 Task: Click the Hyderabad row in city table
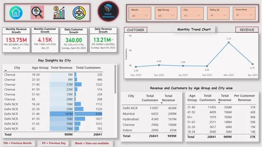150,119
